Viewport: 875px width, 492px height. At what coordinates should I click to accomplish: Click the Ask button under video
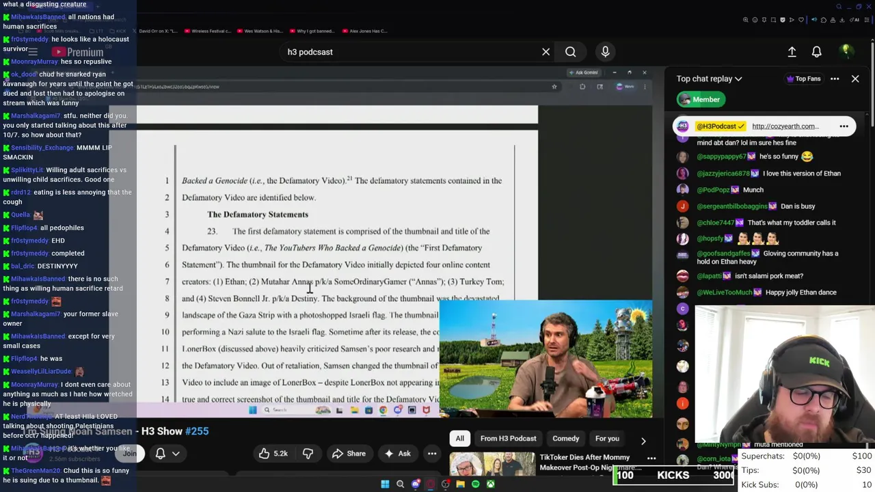click(x=398, y=453)
